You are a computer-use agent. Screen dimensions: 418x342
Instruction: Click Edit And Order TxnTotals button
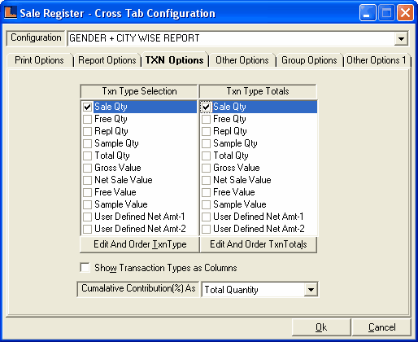(259, 244)
